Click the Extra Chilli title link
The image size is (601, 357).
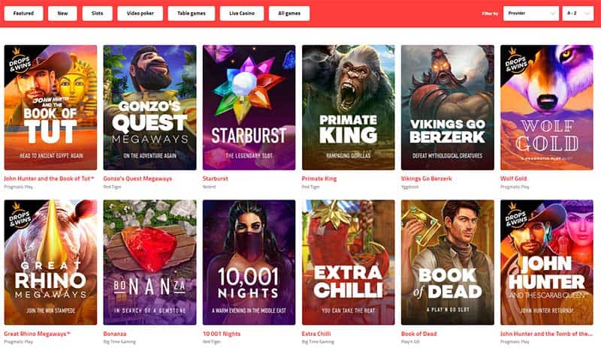316,334
